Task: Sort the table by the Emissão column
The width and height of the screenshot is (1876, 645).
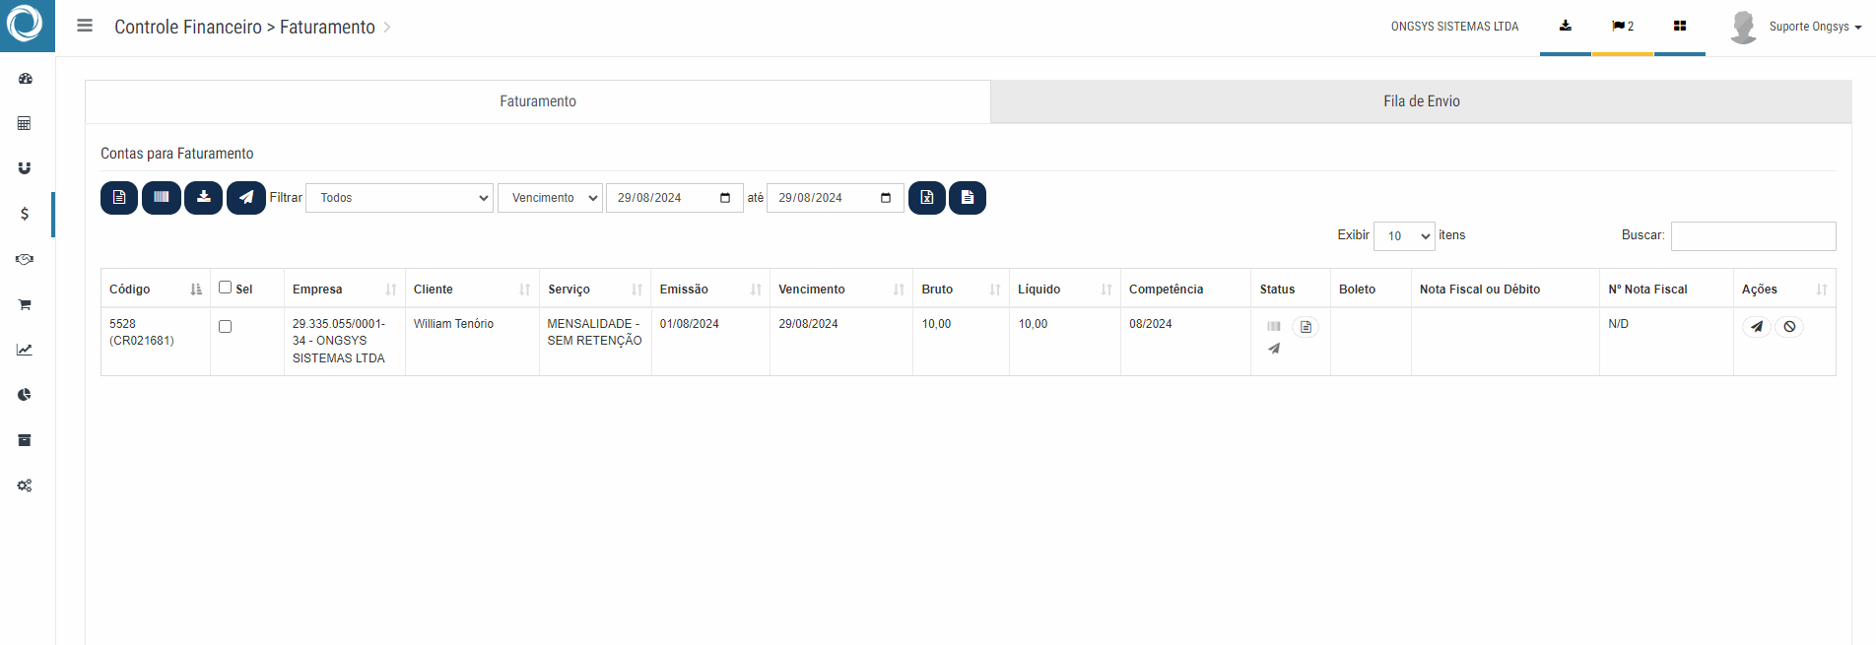Action: pyautogui.click(x=710, y=289)
